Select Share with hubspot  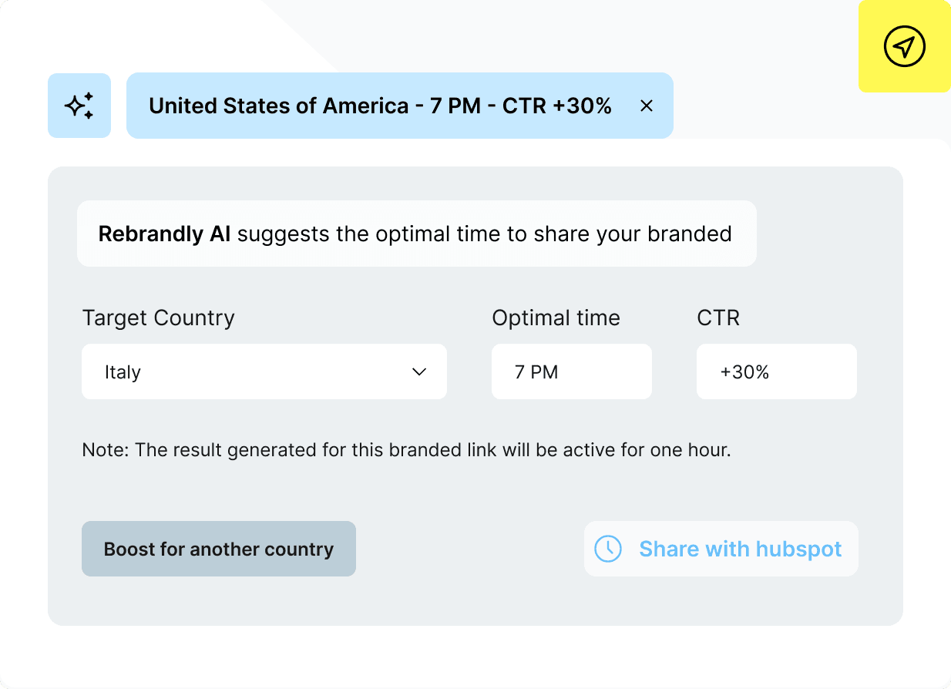739,549
